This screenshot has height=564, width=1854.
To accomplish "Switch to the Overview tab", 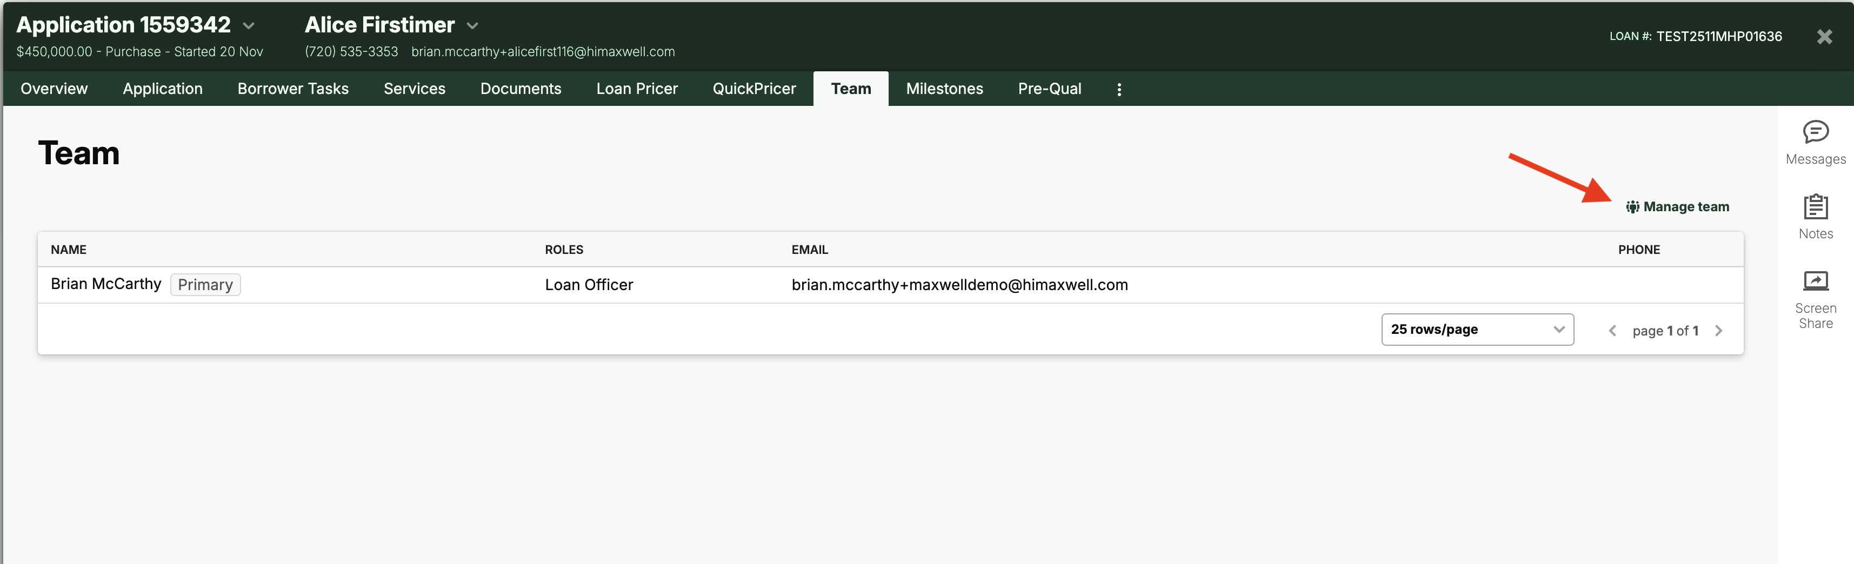I will 54,89.
